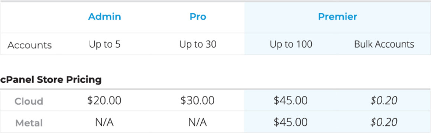Screen dimensions: 431x133
Task: Click the $45.00 Cloud Premier price
Action: [x=291, y=101]
